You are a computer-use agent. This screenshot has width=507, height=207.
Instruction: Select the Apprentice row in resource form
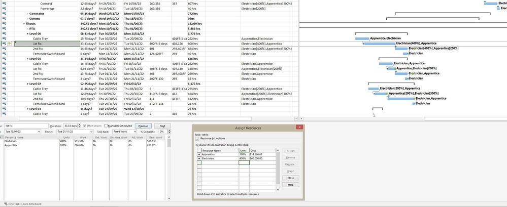point(31,145)
